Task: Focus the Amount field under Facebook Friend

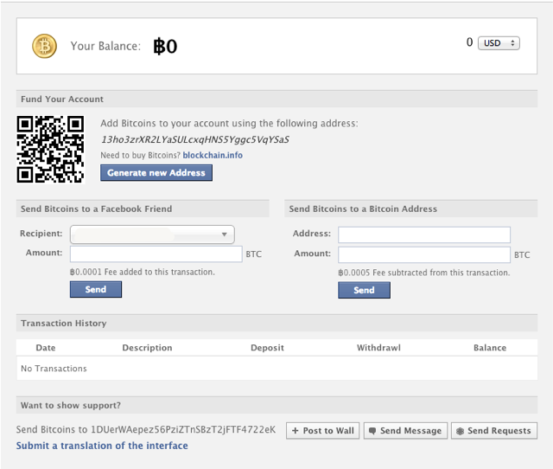Action: (x=156, y=254)
